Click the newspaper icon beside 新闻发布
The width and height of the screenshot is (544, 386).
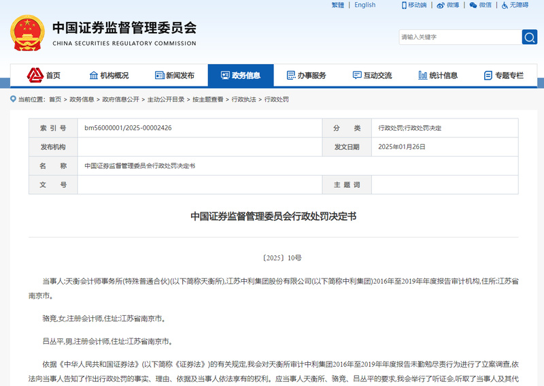160,75
